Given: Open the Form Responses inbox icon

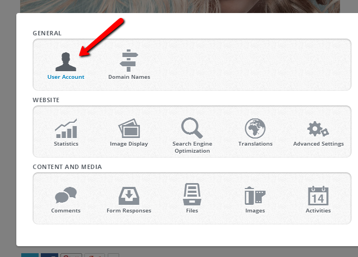Looking at the screenshot, I should pos(129,196).
